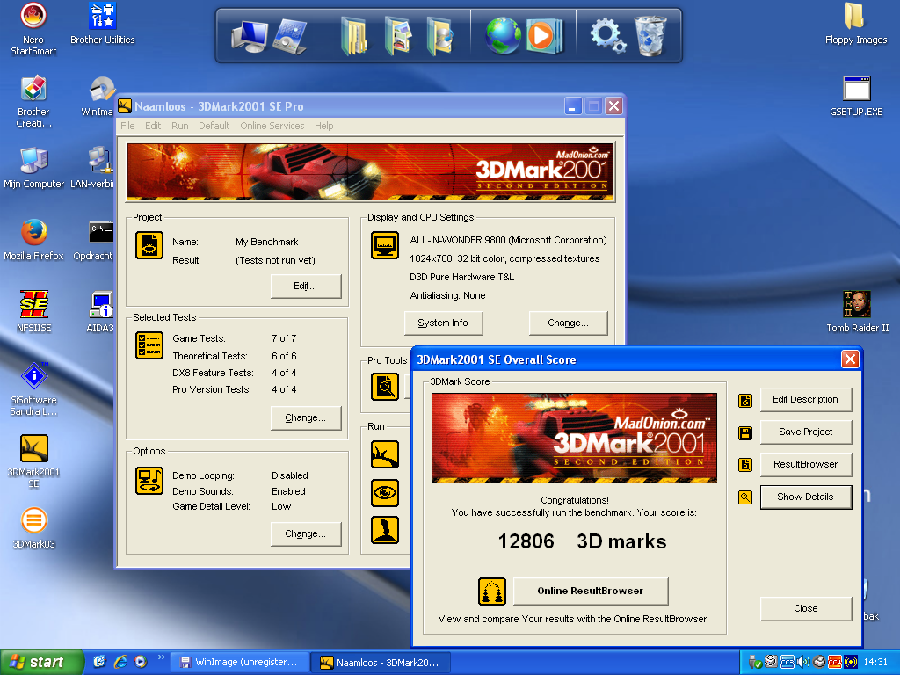Click the floppy icon beside Save Project
900x675 pixels.
pyautogui.click(x=745, y=432)
